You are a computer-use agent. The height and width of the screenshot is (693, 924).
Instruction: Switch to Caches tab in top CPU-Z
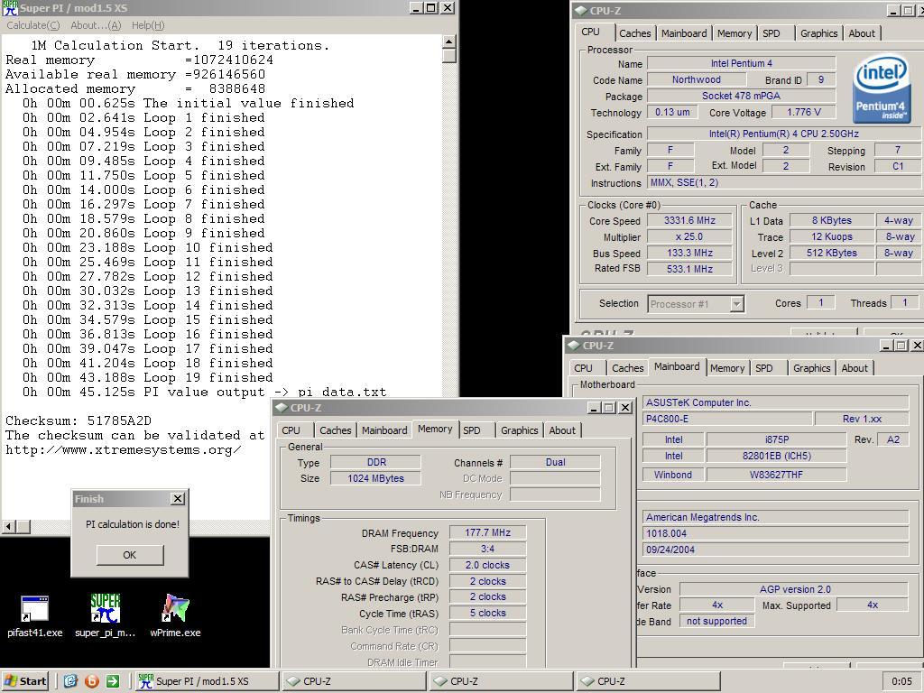point(634,33)
